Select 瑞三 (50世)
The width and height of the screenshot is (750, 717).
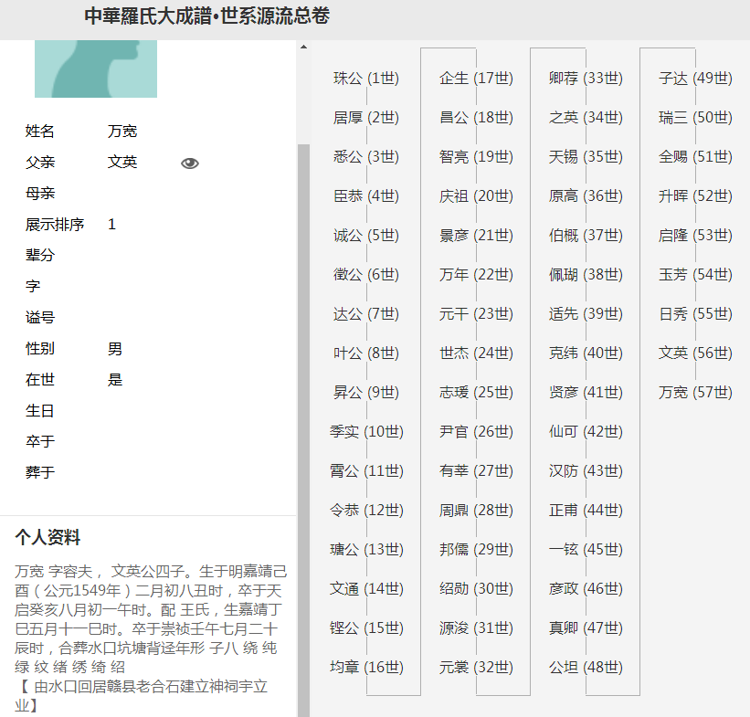click(x=695, y=117)
